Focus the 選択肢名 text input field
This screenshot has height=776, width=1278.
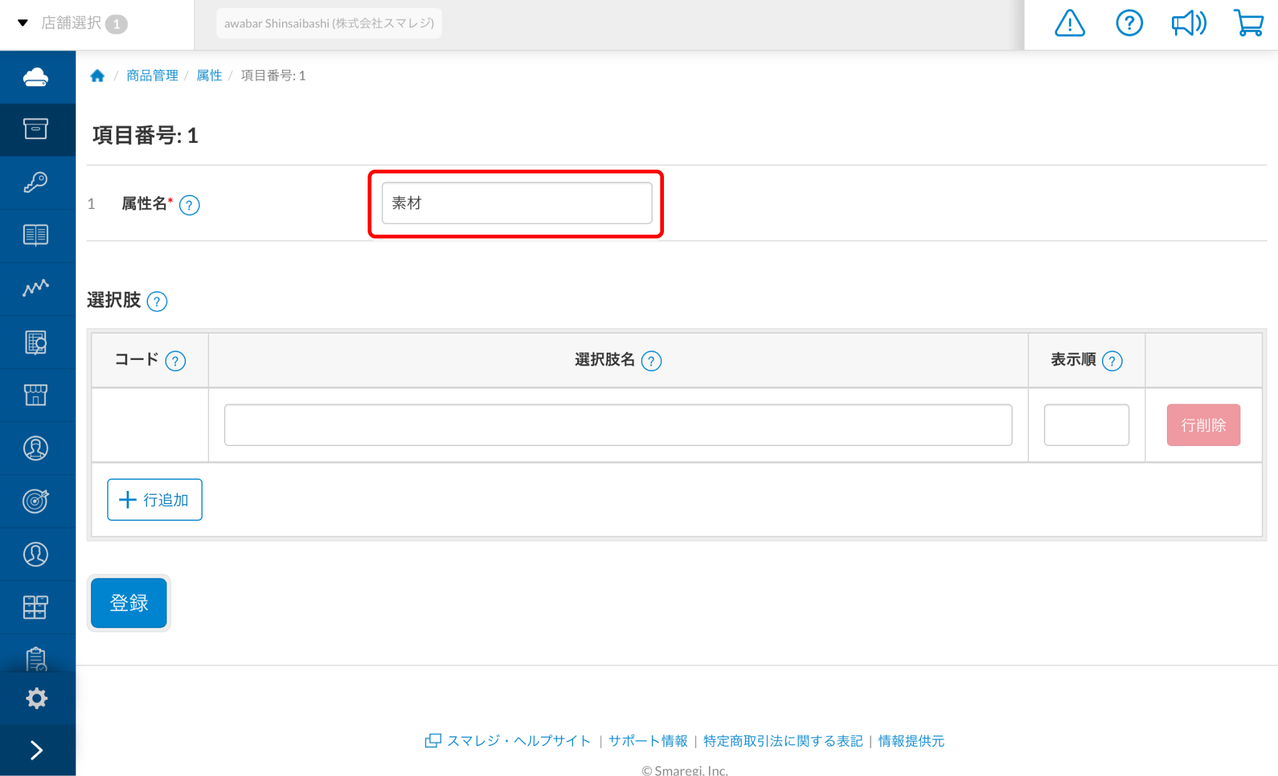coord(618,425)
